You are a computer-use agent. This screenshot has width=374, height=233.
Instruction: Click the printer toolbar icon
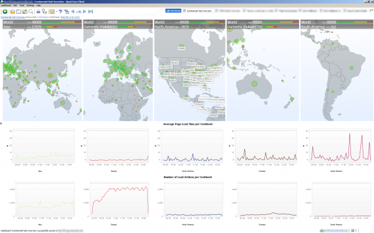point(38,11)
